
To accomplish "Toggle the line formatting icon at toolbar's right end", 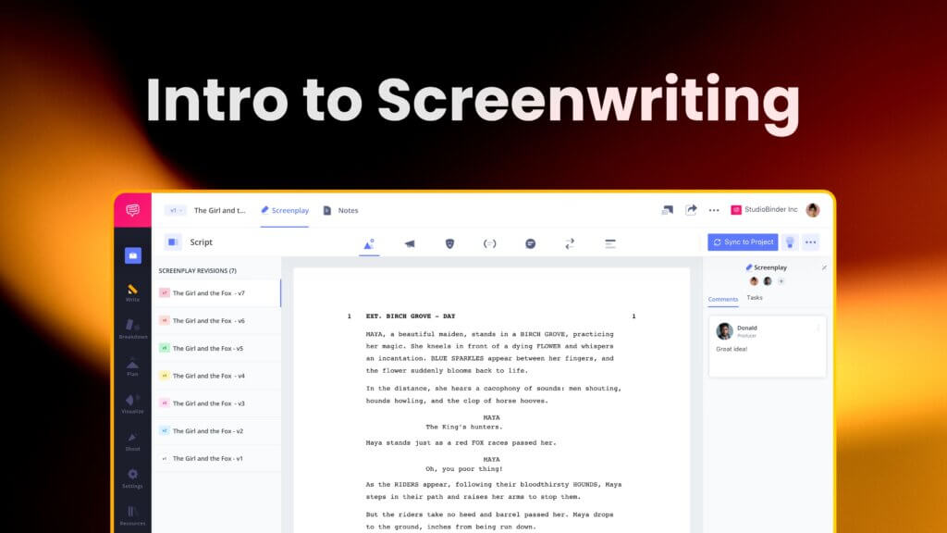I will pyautogui.click(x=610, y=242).
